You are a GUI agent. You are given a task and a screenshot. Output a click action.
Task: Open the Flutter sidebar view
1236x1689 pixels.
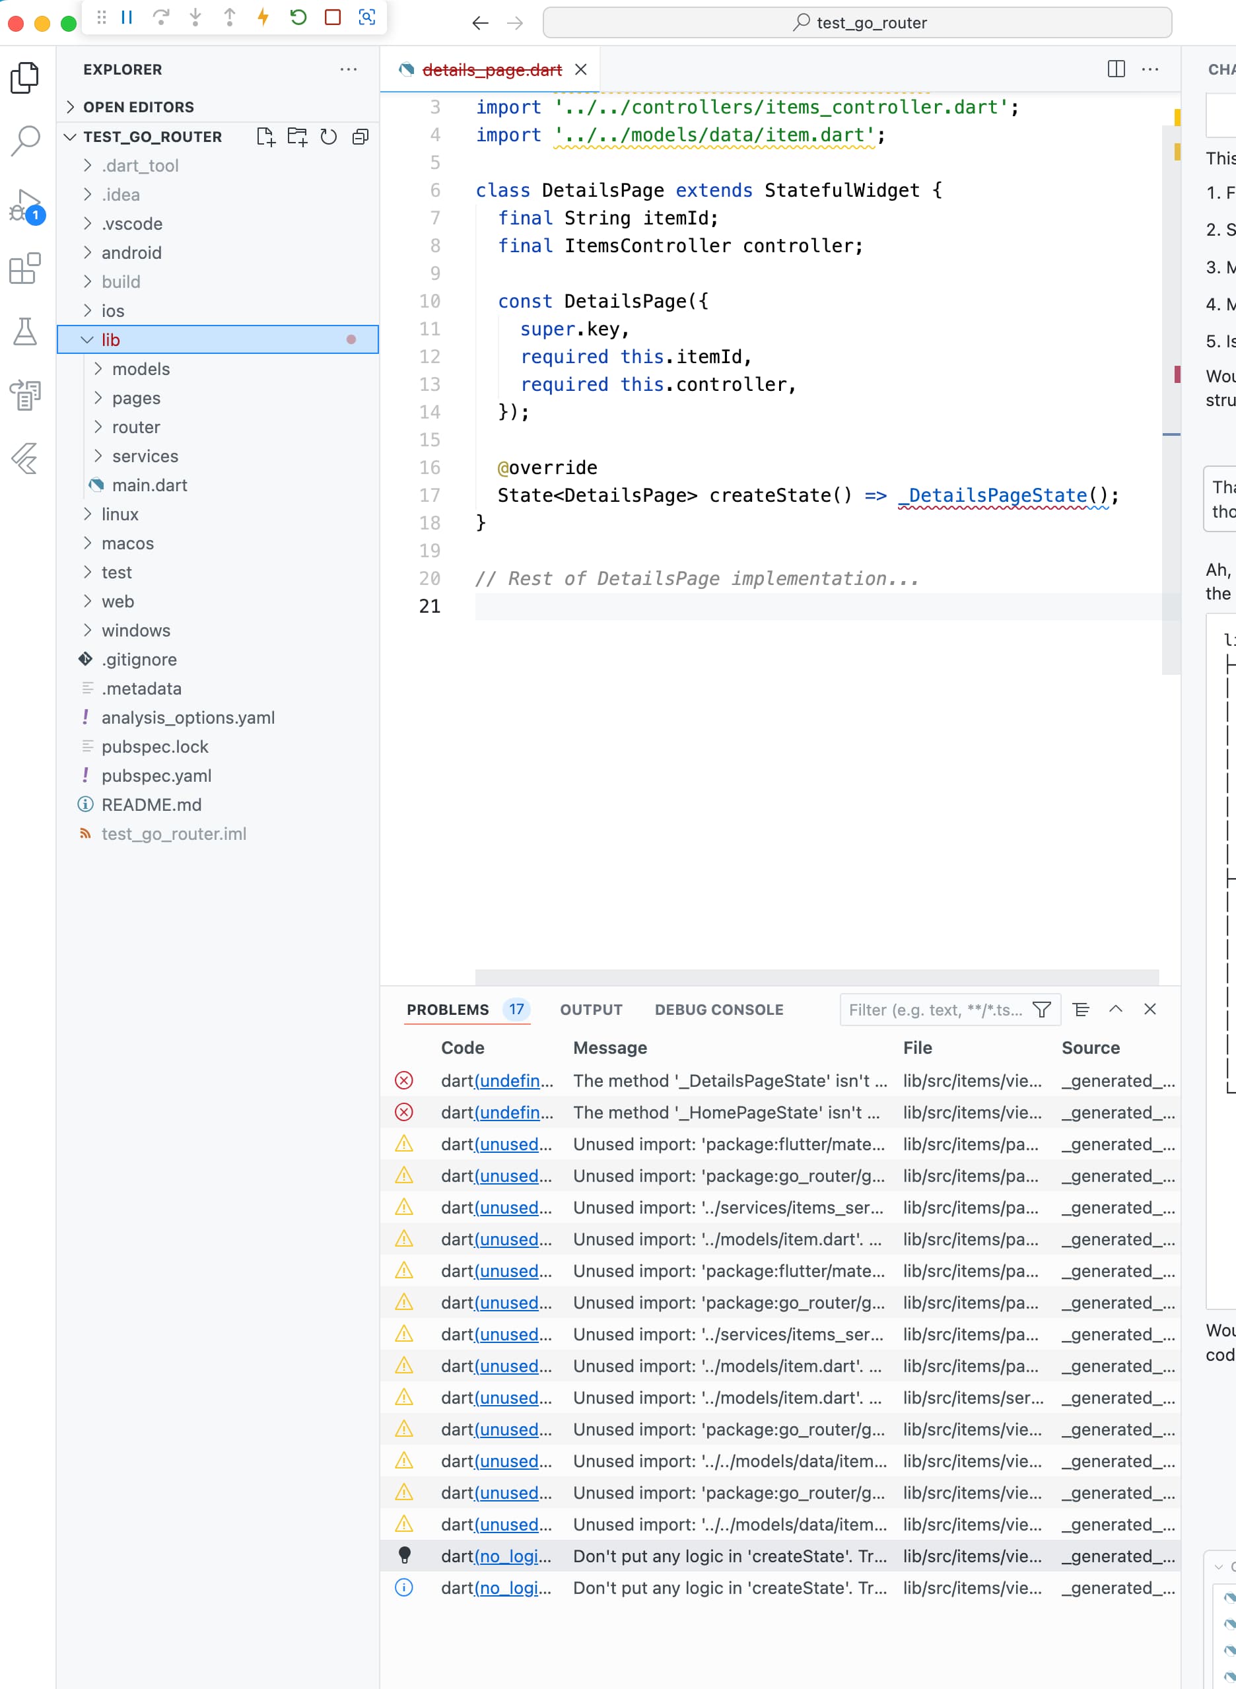point(24,458)
